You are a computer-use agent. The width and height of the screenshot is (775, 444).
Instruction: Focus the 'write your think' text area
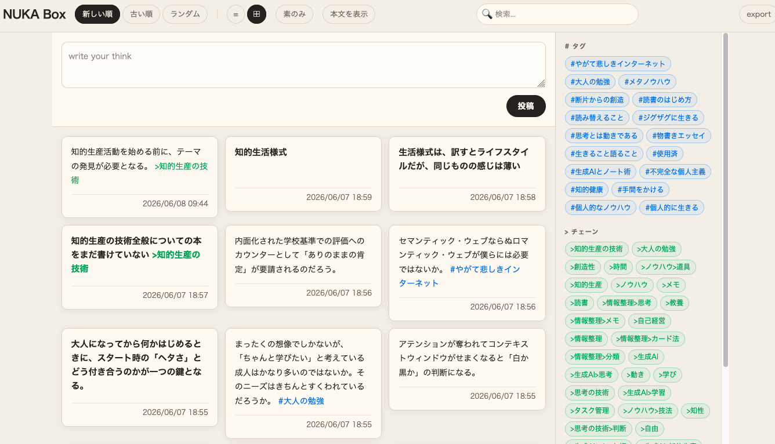tap(303, 65)
